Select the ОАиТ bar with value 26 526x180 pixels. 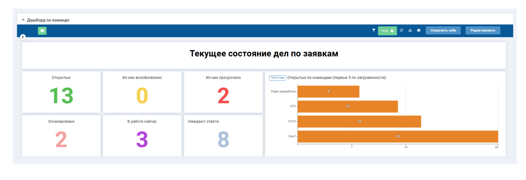pos(397,136)
